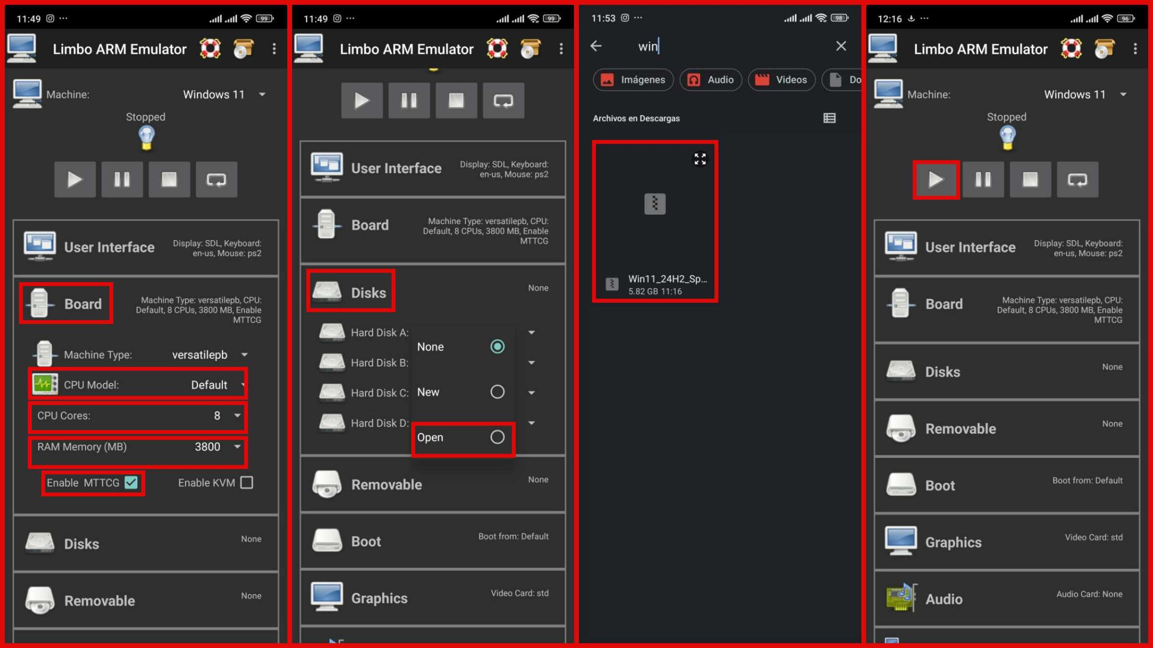Select the None radio option in the disk popup
1153x648 pixels.
(497, 346)
